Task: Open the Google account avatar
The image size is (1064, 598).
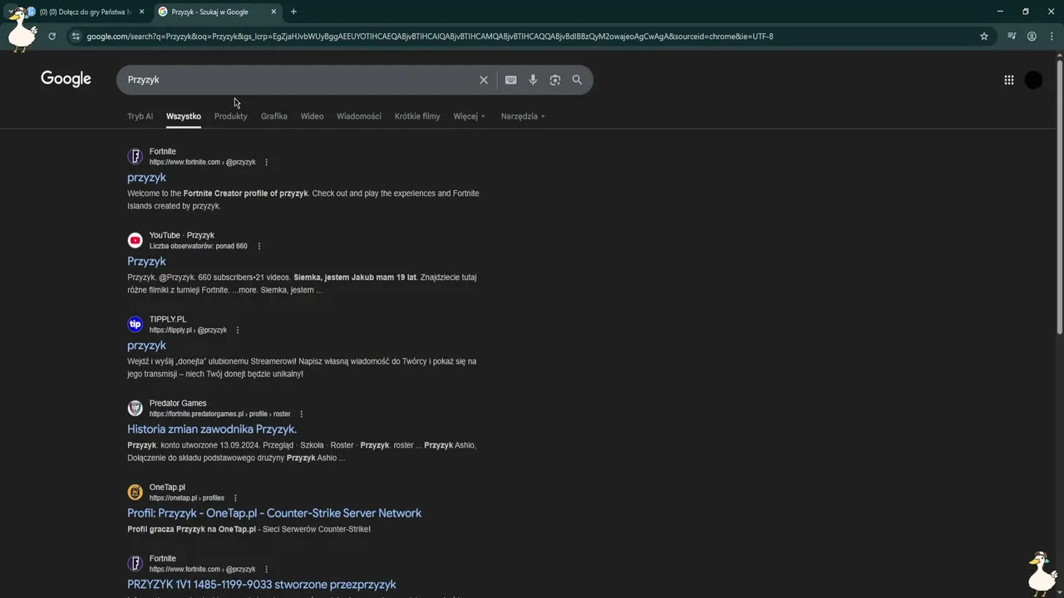Action: pyautogui.click(x=1033, y=80)
